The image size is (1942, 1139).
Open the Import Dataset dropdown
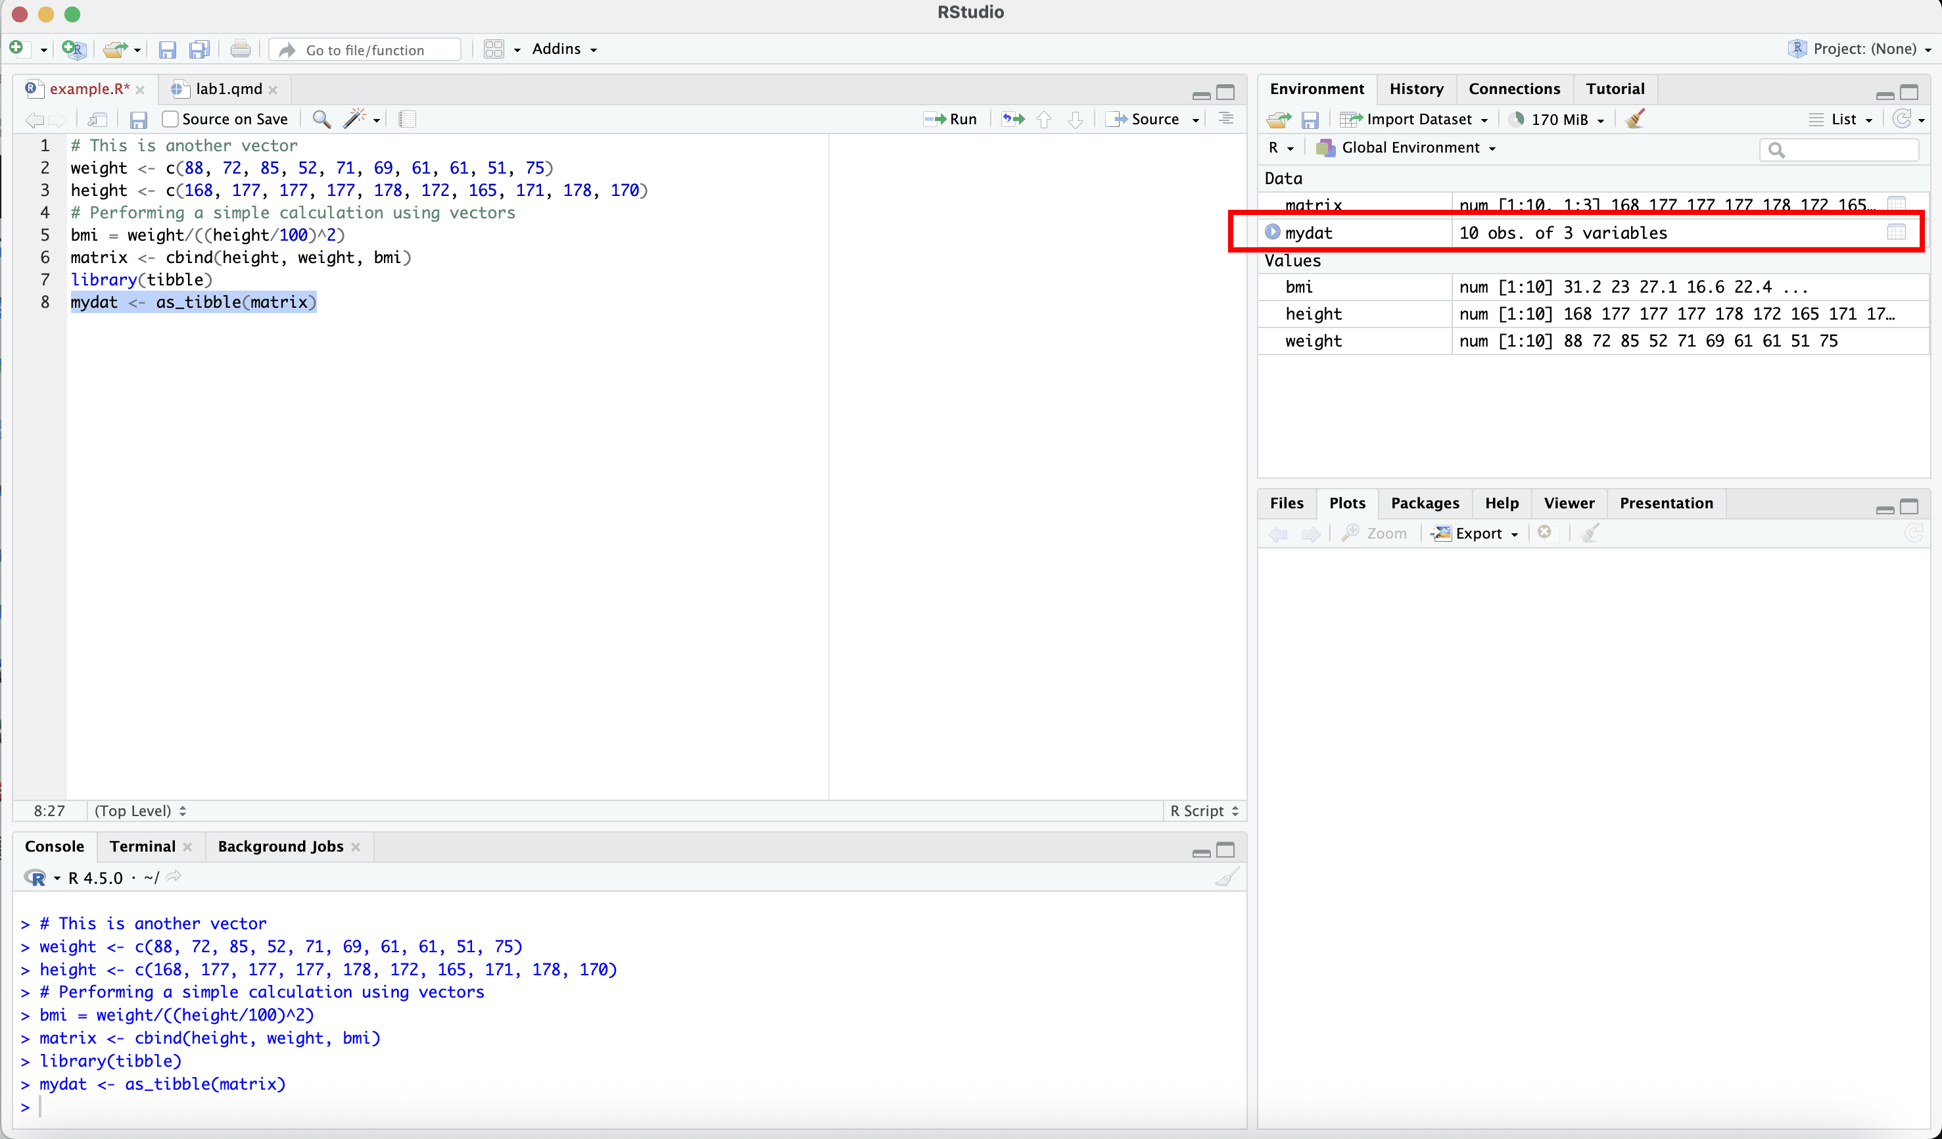[1417, 118]
